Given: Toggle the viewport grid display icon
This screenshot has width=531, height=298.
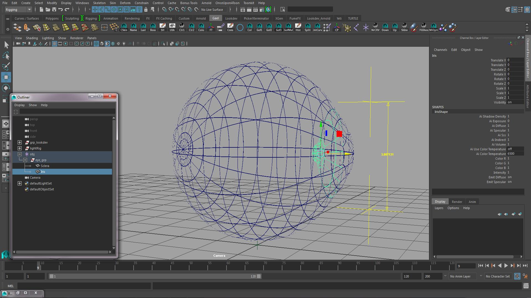Looking at the screenshot, I should pyautogui.click(x=54, y=44).
